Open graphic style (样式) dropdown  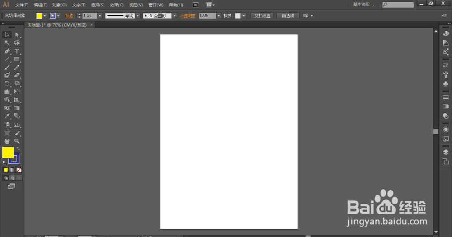[244, 16]
